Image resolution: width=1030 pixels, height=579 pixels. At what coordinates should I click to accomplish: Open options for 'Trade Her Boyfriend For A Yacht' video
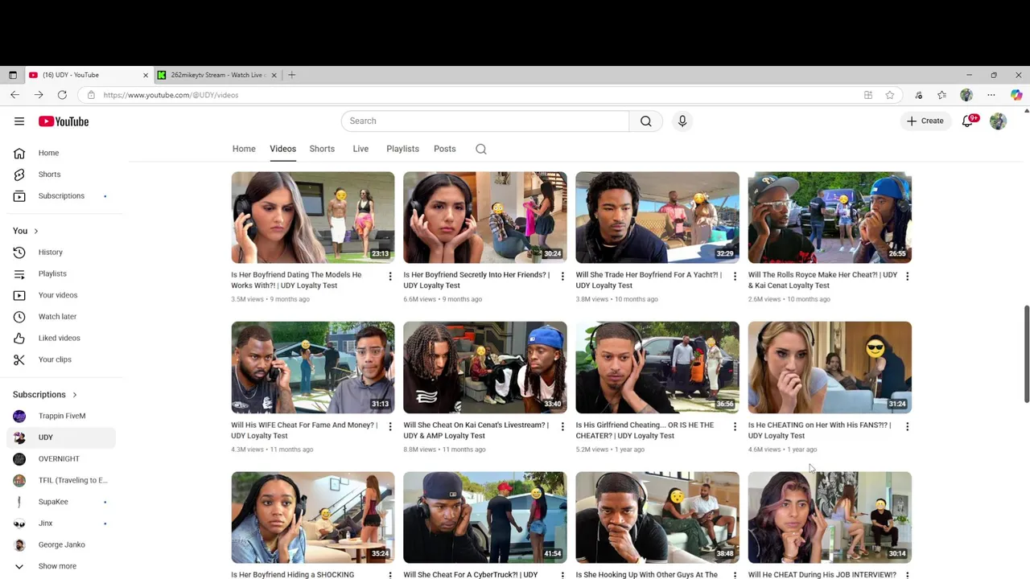pos(735,276)
